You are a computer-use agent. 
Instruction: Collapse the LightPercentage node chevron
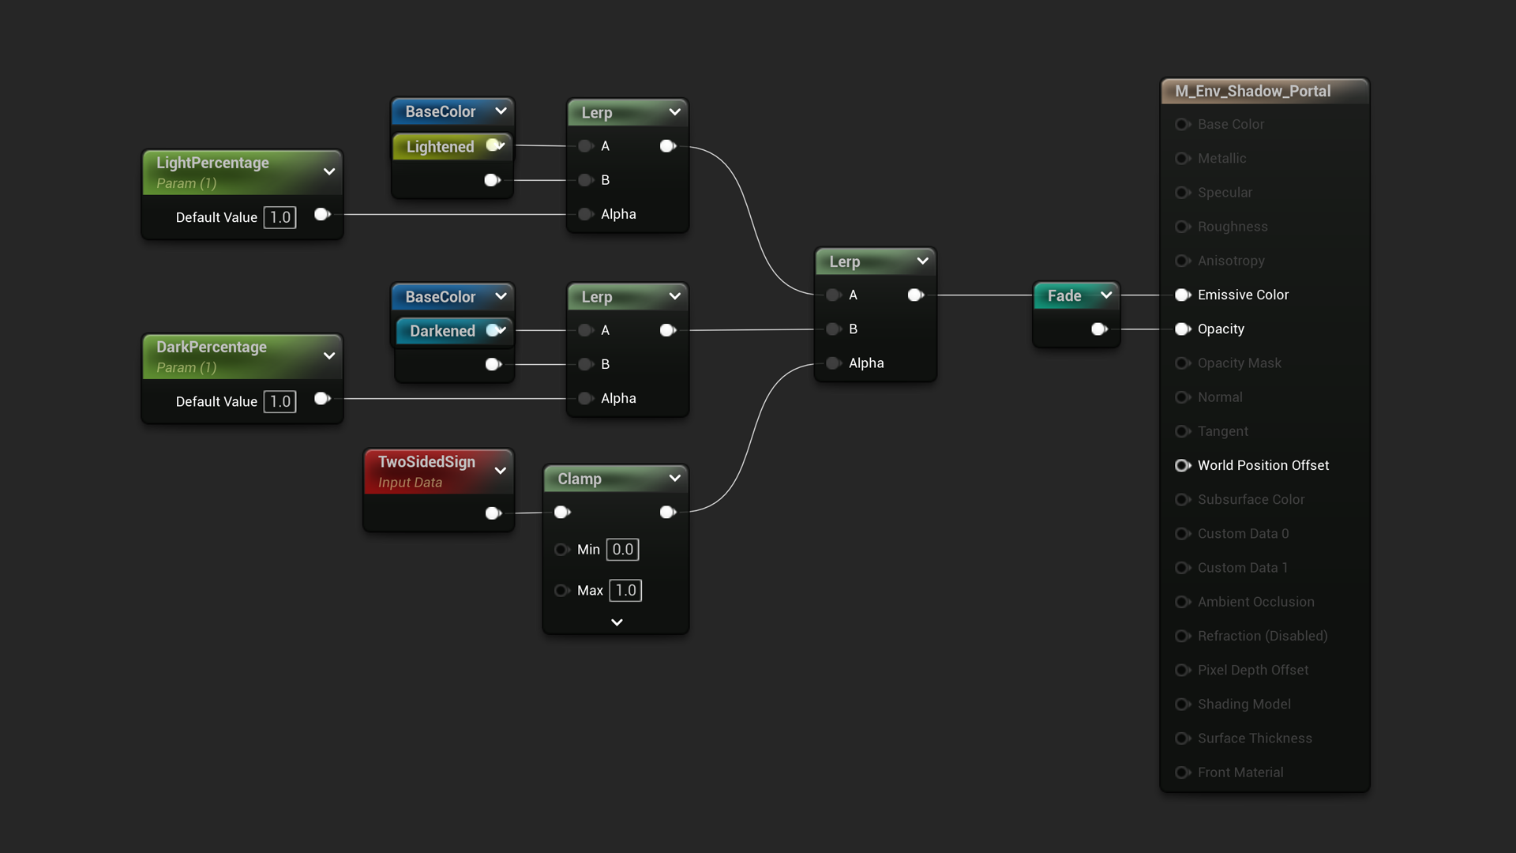329,171
